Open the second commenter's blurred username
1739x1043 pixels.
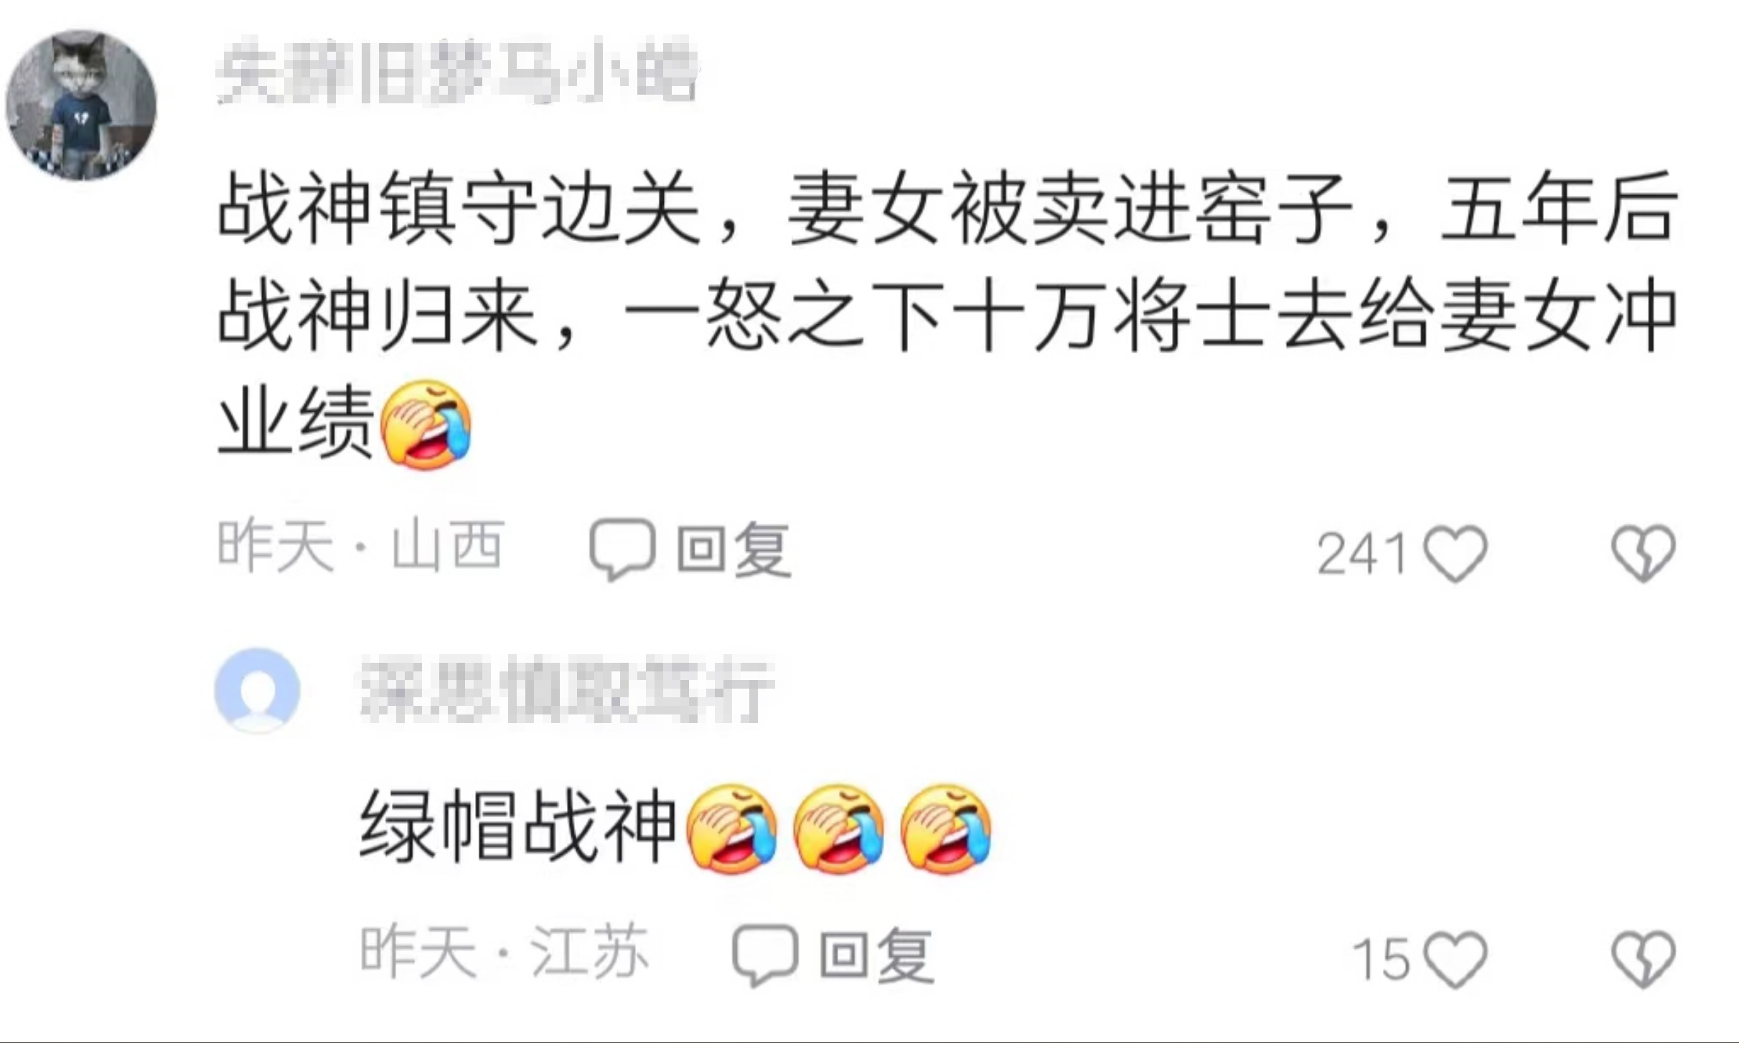coord(567,690)
